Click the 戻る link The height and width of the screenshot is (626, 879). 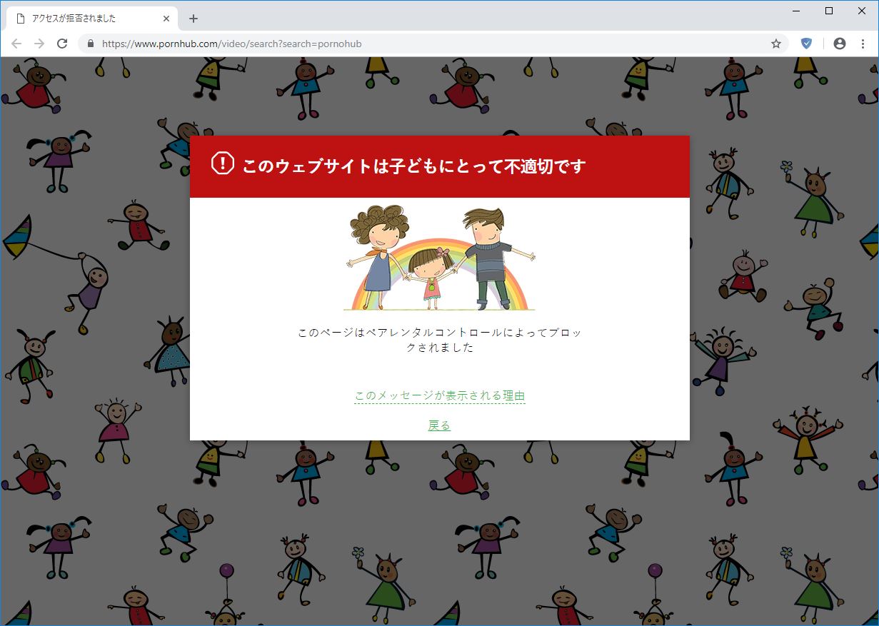pos(439,425)
